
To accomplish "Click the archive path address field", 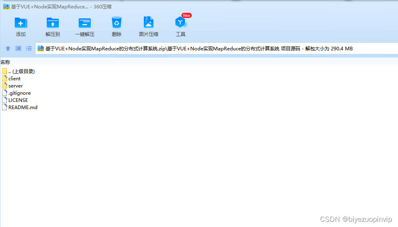I will [217, 48].
